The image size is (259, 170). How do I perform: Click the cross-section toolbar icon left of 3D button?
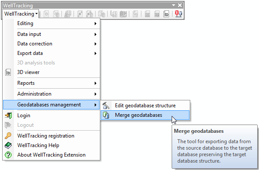[x=157, y=14]
